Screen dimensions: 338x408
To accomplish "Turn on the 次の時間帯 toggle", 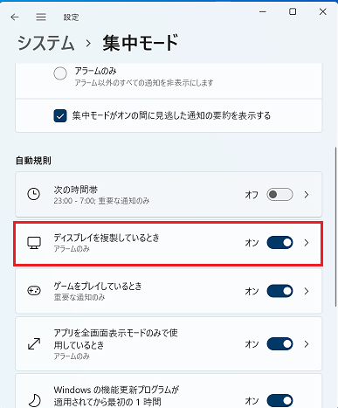I will click(x=279, y=195).
